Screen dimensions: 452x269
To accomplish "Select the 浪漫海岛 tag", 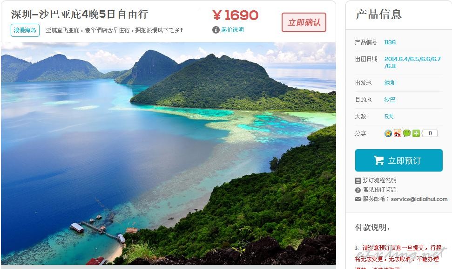I will pos(25,30).
